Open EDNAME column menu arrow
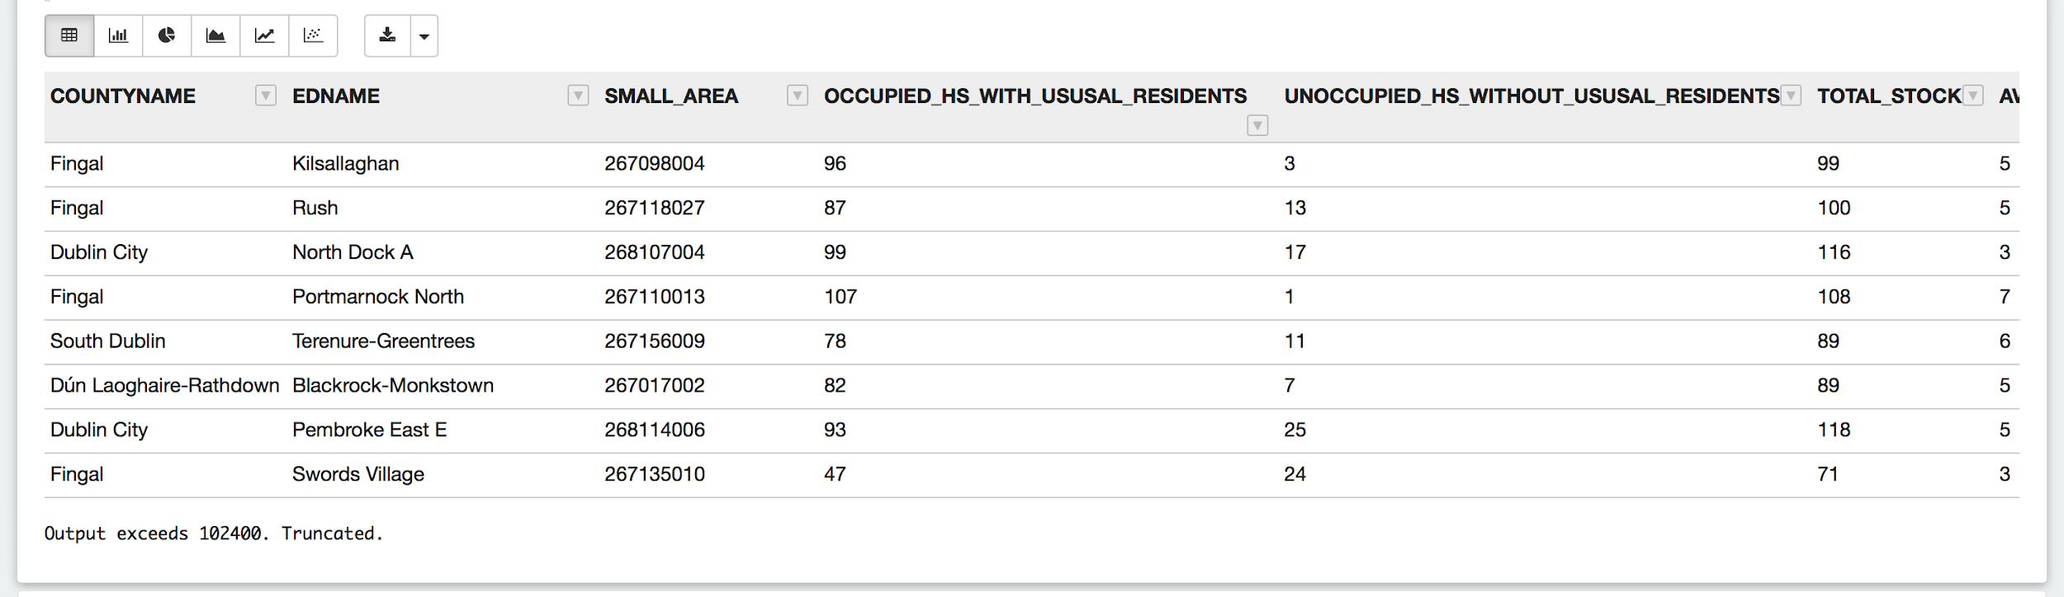2064x597 pixels. tap(578, 96)
